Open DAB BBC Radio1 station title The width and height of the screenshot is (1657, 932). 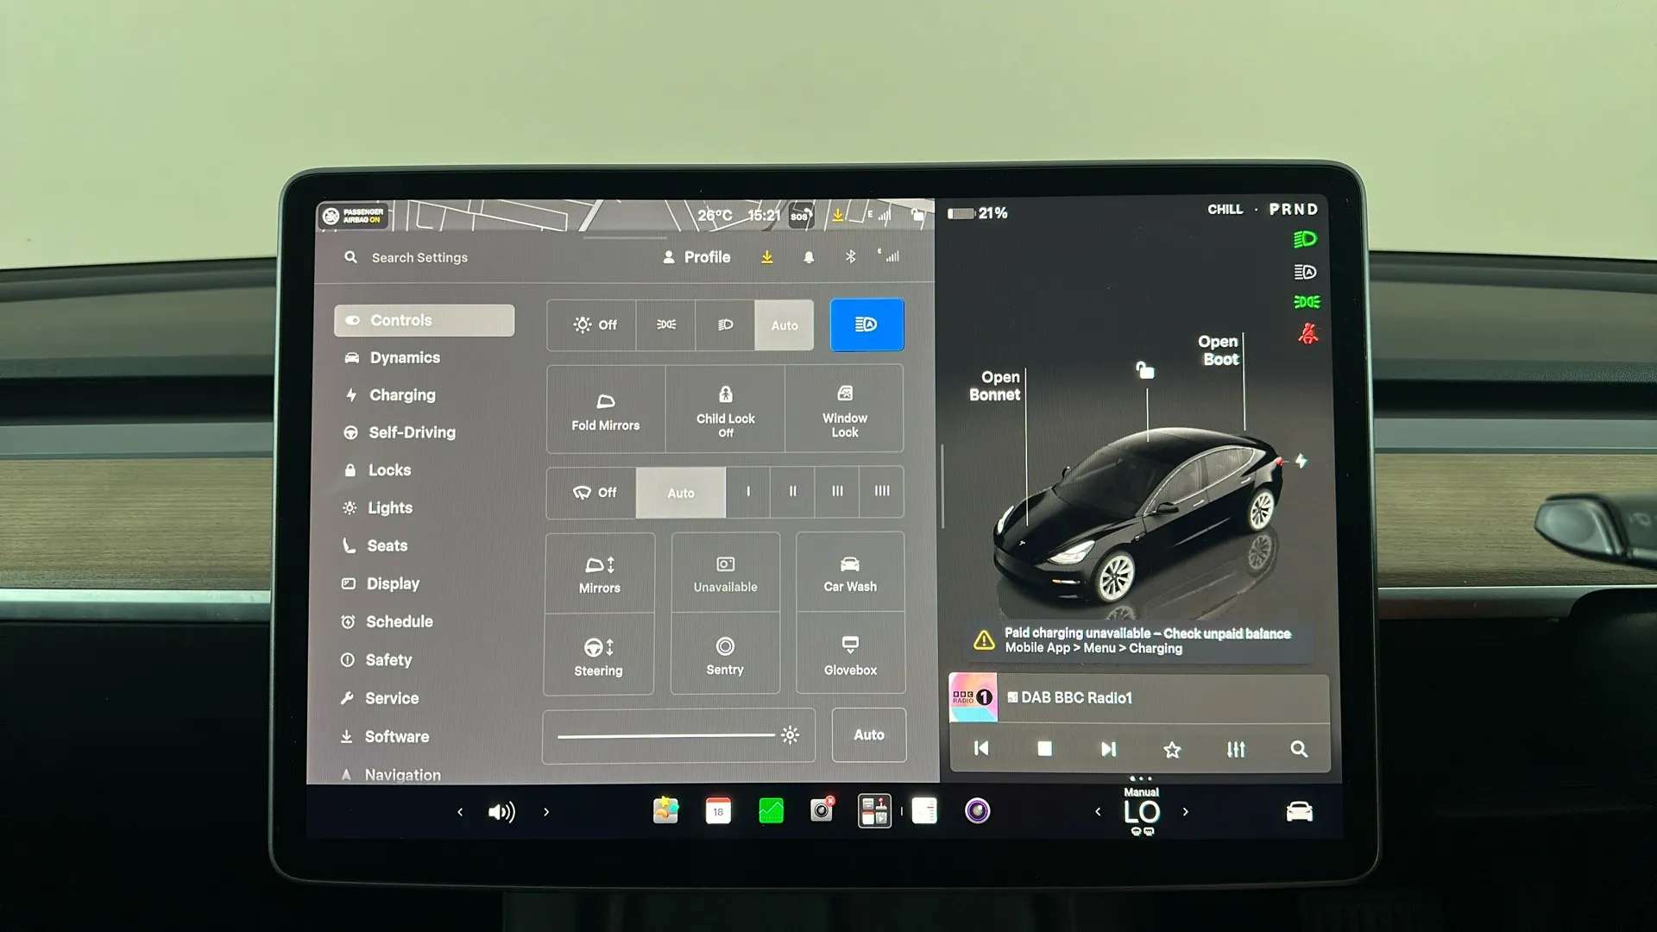[x=1076, y=697]
